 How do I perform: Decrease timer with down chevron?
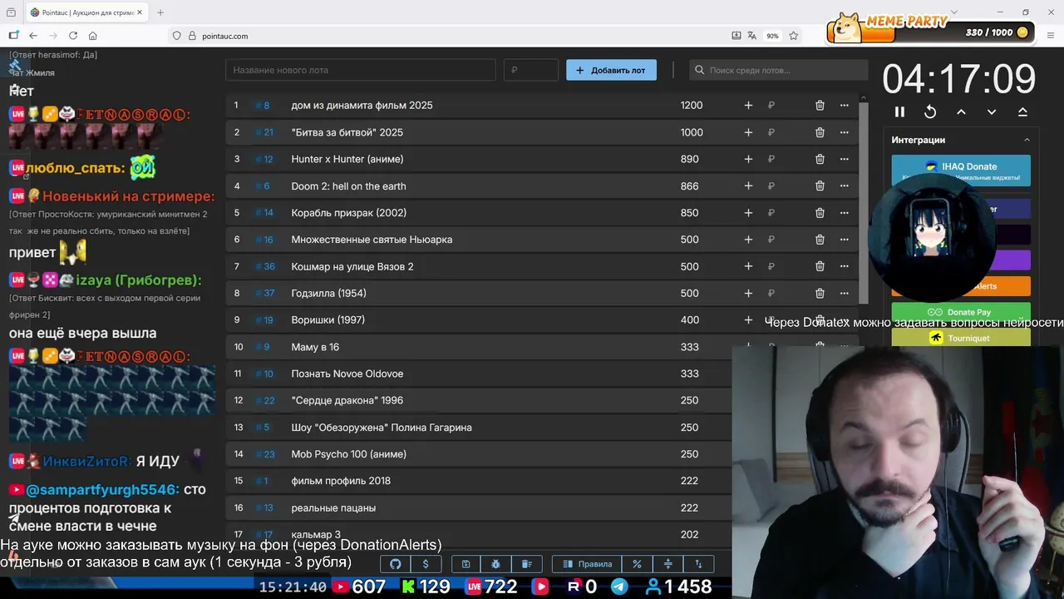(x=992, y=111)
